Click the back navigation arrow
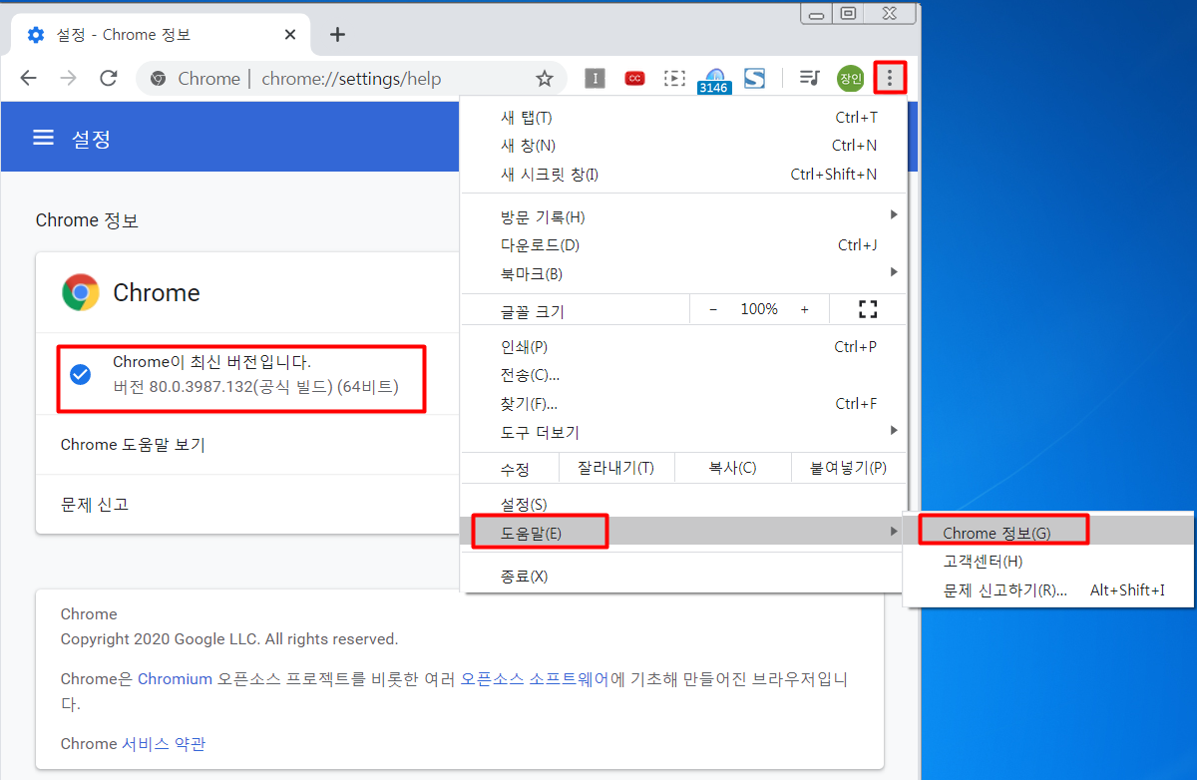 pyautogui.click(x=29, y=78)
